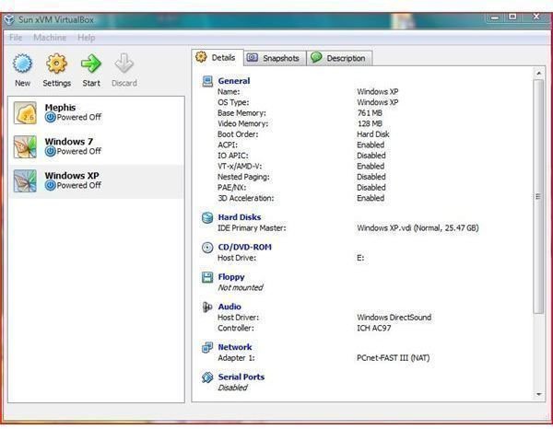Click the Windows DirectSound value
The height and width of the screenshot is (429, 553).
point(394,318)
